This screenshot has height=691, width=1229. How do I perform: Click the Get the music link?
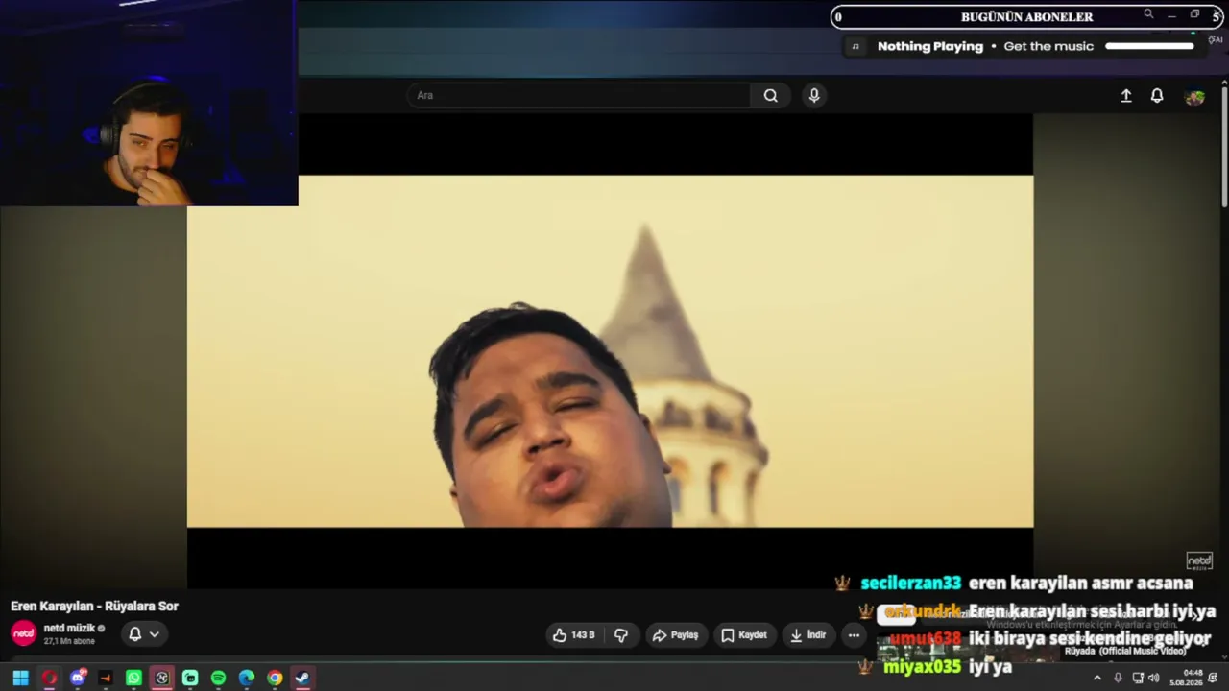click(1048, 46)
